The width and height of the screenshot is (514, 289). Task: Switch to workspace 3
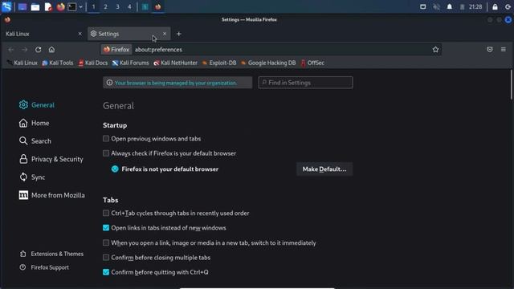pos(118,6)
